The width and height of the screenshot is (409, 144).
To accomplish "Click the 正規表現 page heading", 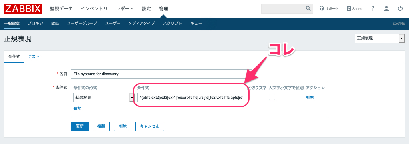I will click(18, 39).
